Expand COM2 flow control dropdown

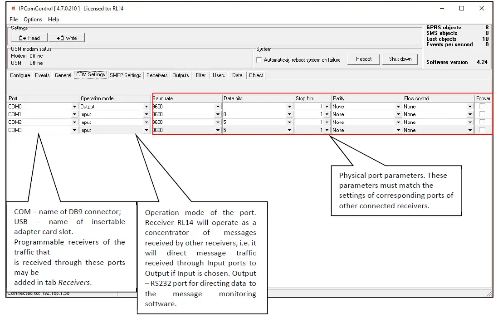click(x=470, y=122)
